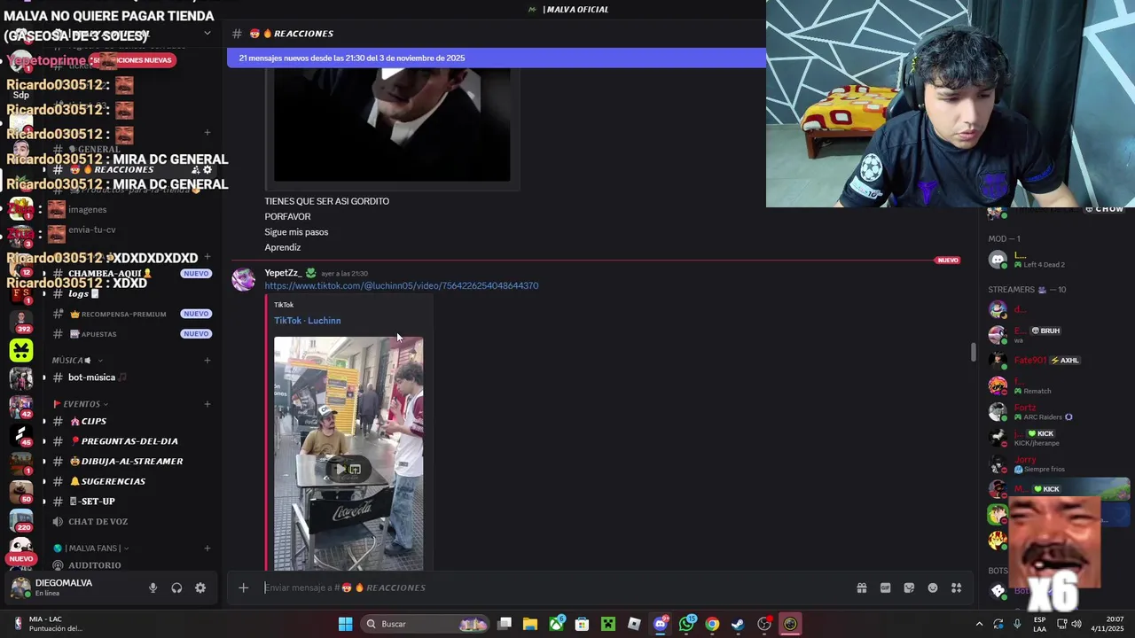Screen dimensions: 1135x638
Task: Jump to NUEVO marker in chat divider
Action: click(948, 261)
